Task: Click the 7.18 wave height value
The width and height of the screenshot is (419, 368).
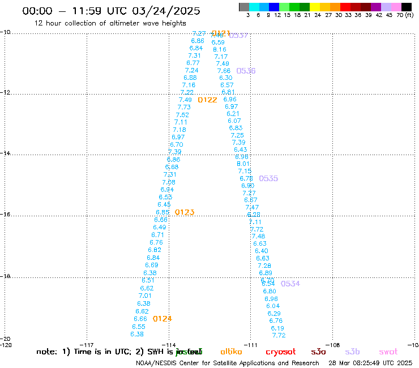Action: point(179,130)
